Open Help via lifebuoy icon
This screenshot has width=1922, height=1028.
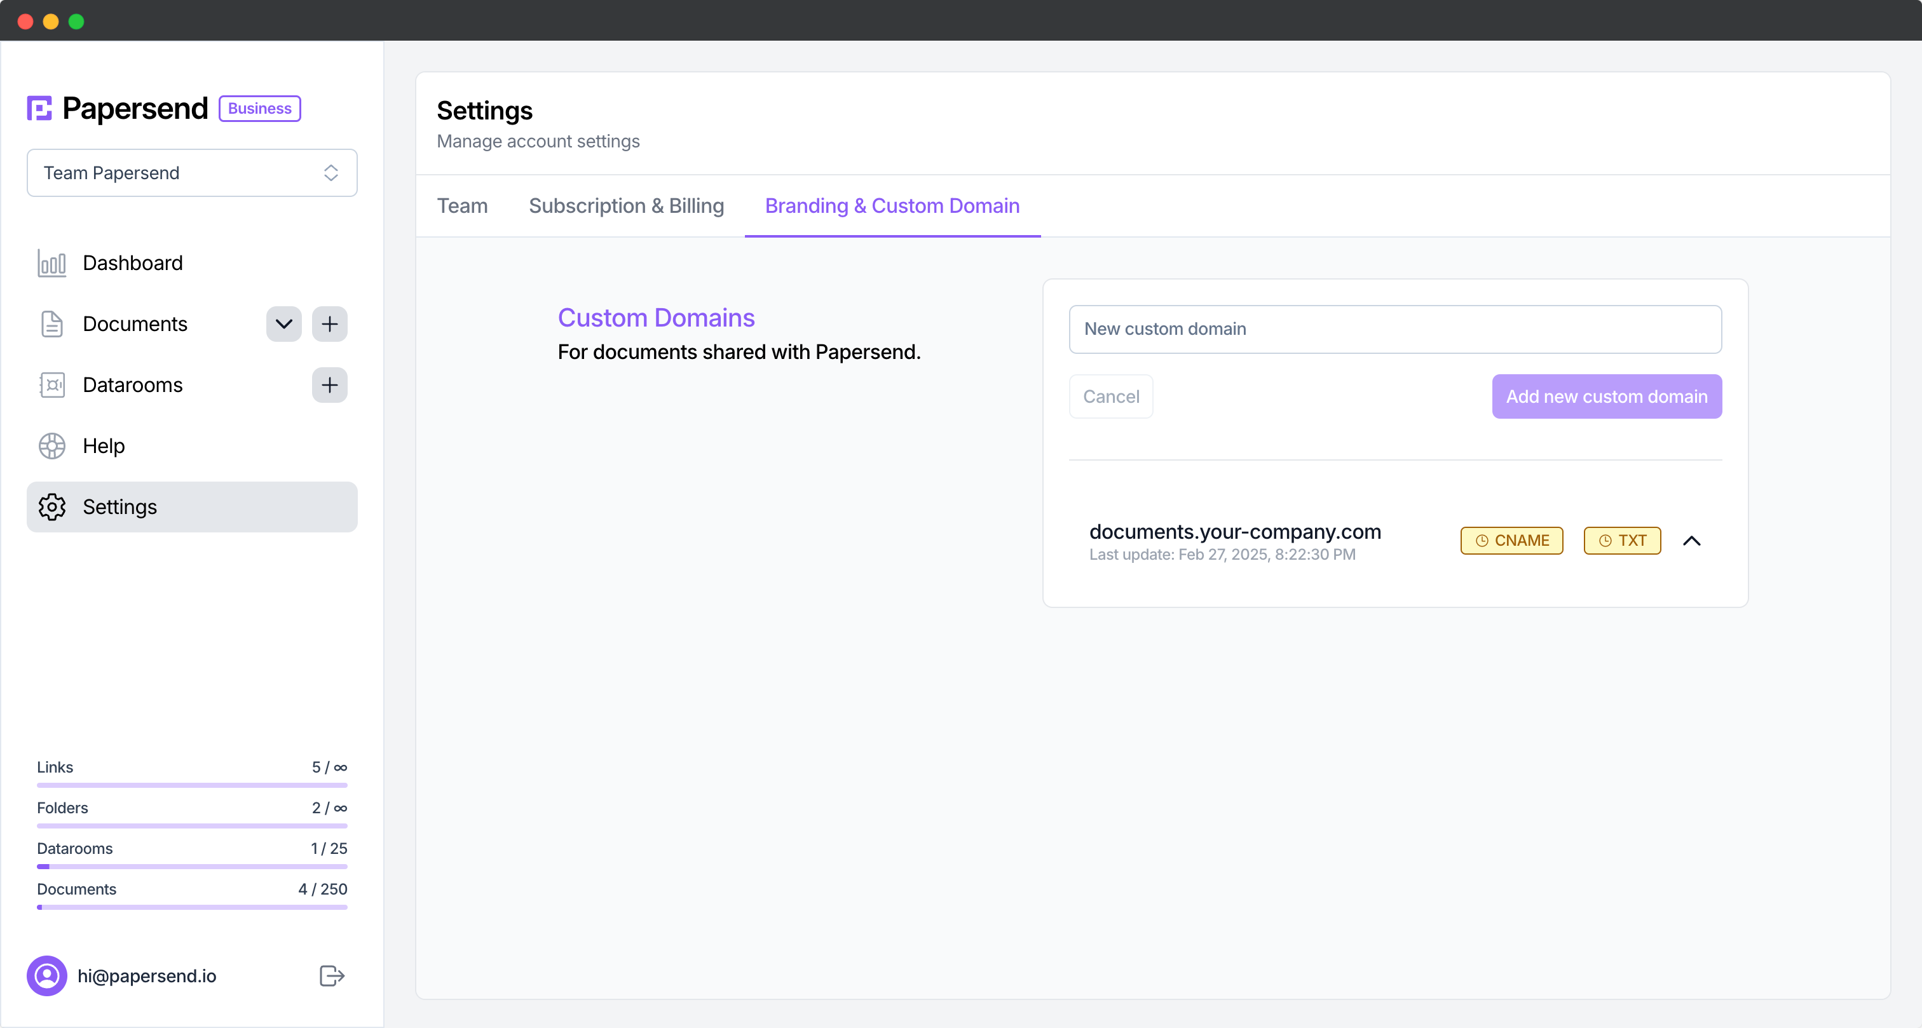coord(51,446)
